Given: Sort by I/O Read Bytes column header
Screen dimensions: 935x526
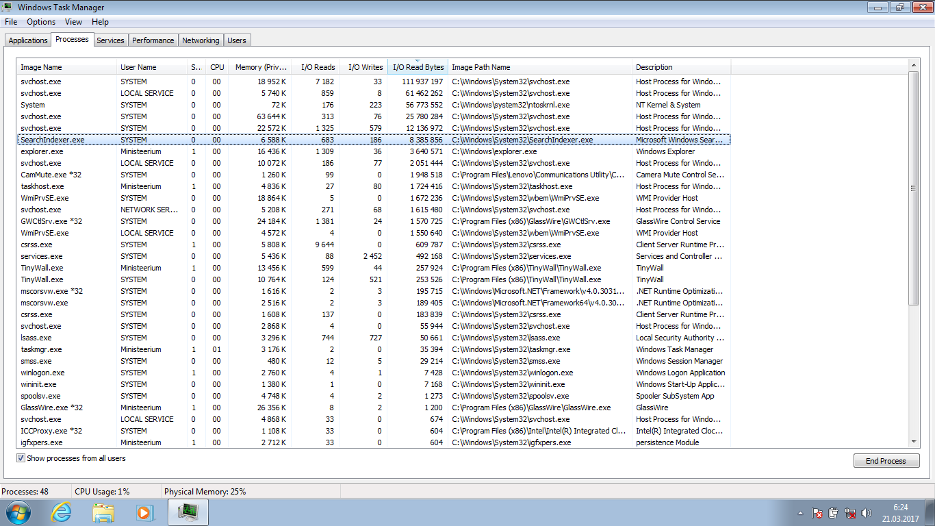Looking at the screenshot, I should click(x=418, y=67).
